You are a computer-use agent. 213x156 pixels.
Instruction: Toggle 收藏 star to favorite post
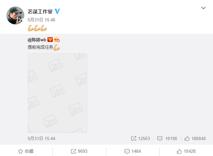click(26, 151)
